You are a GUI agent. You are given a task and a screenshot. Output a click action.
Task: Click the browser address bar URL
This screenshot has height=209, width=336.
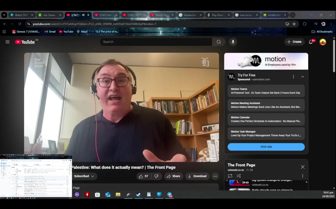coord(95,24)
